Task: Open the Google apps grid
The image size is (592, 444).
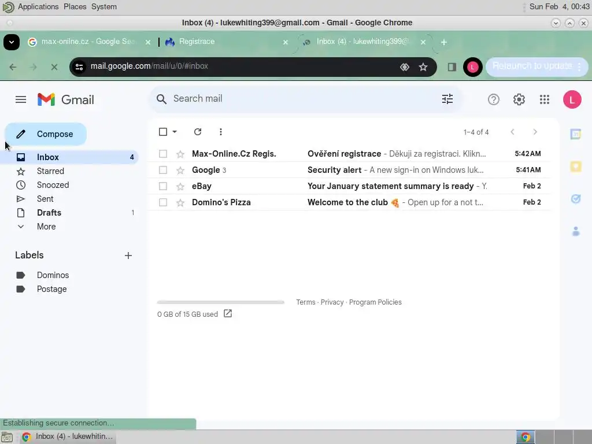Action: pyautogui.click(x=545, y=99)
